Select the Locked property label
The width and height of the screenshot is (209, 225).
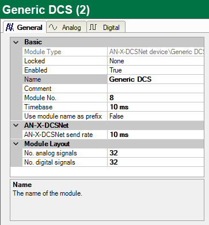point(35,61)
